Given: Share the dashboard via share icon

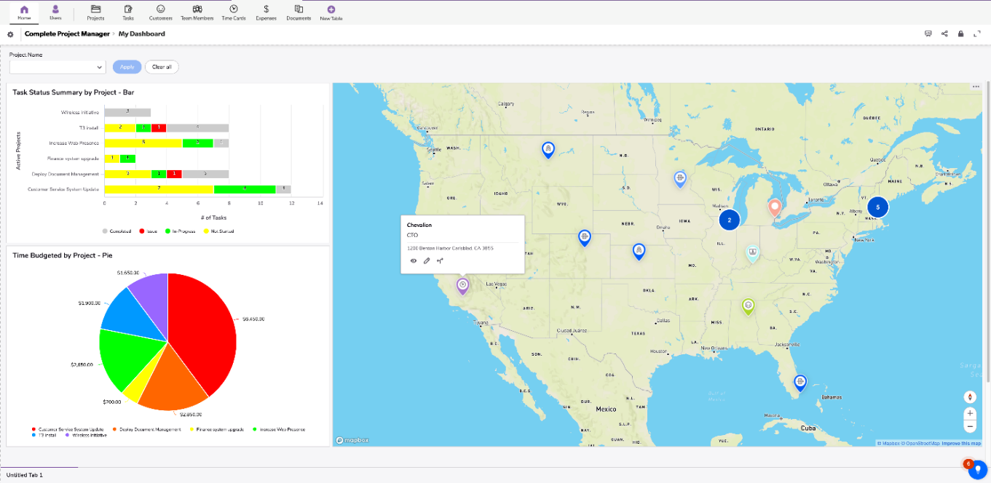Looking at the screenshot, I should click(944, 33).
